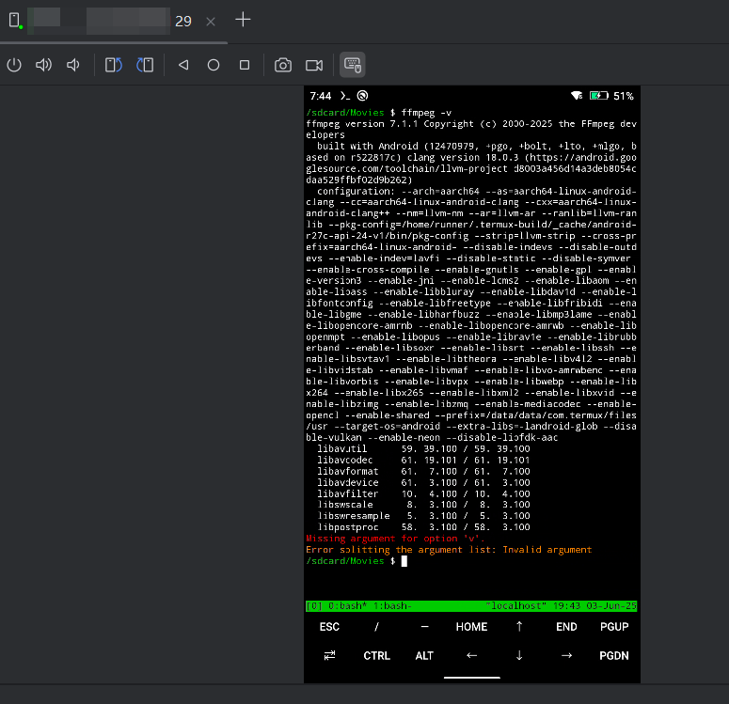Click the libpostproc version line
This screenshot has height=704, width=729.
[423, 527]
